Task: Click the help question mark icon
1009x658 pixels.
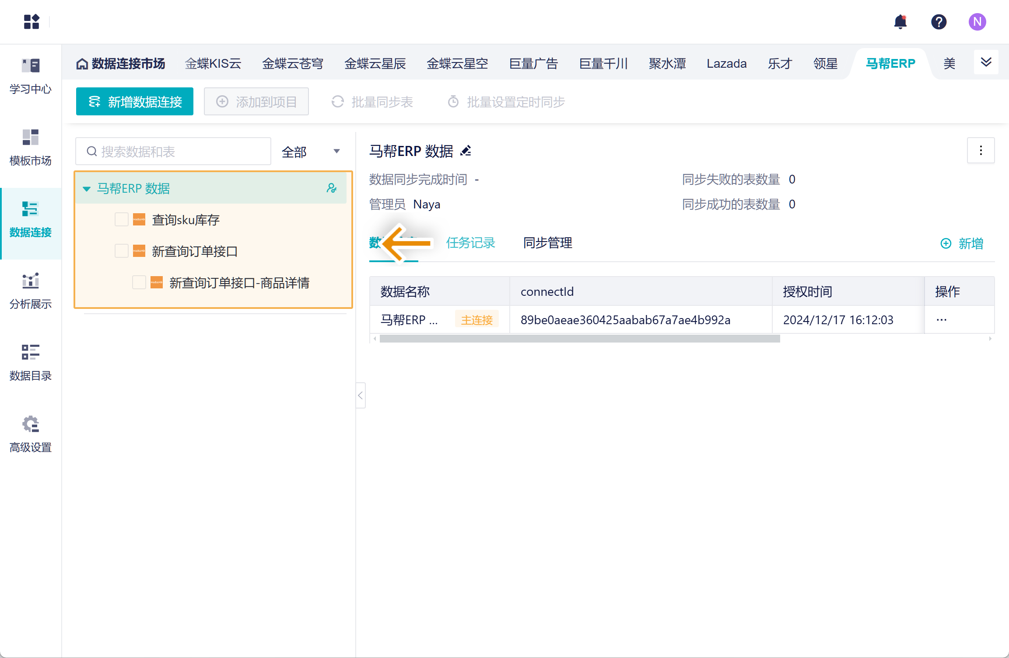Action: pos(939,22)
